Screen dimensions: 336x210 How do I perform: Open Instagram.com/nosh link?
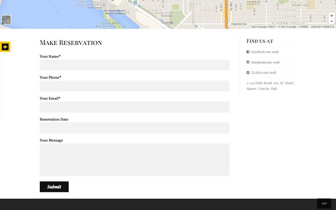265,62
